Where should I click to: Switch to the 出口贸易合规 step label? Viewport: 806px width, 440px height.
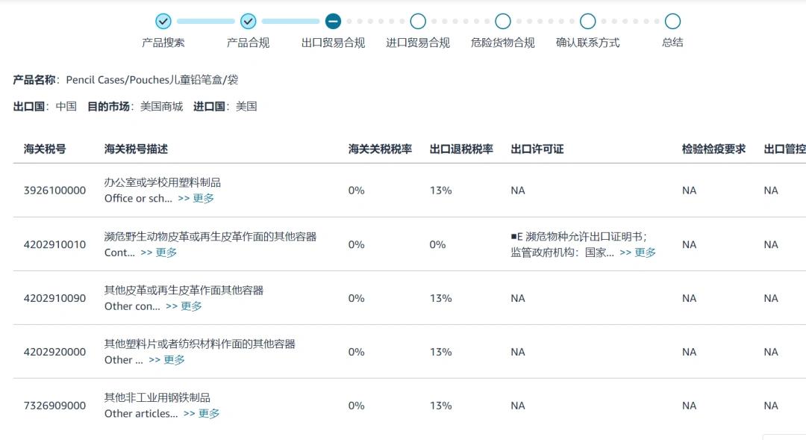point(332,43)
